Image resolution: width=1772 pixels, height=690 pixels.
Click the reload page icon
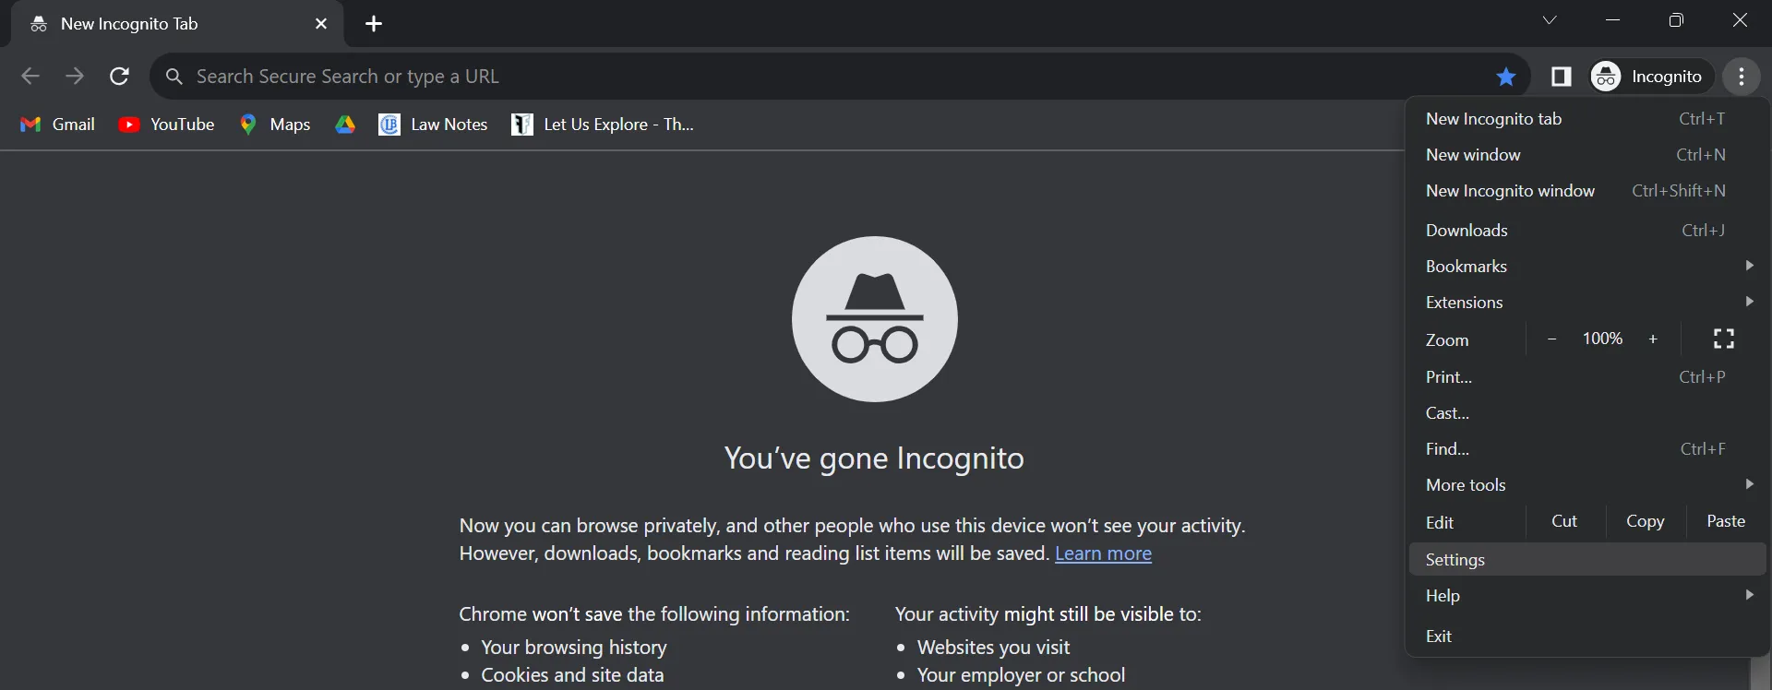(119, 77)
